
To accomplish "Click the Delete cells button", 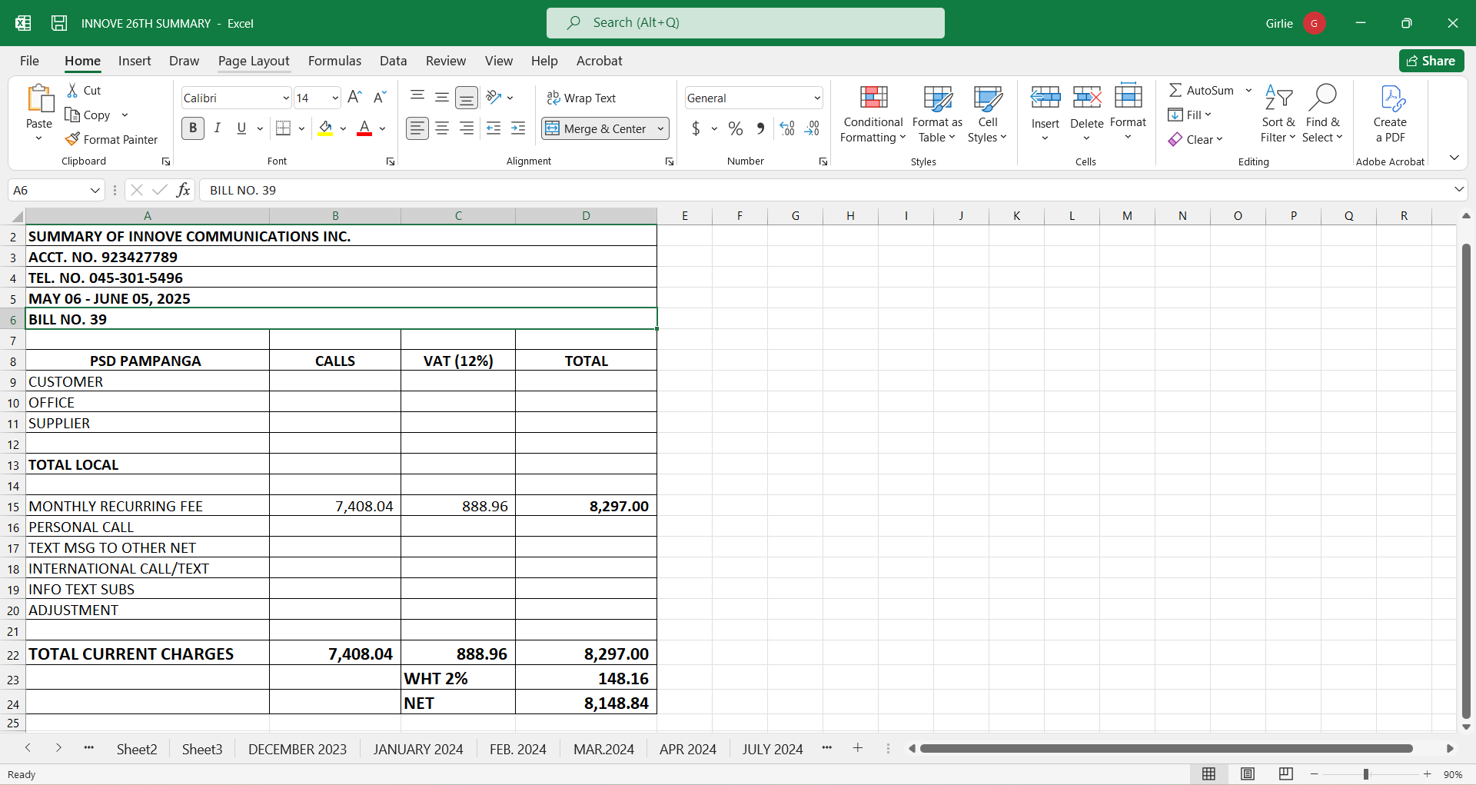I will [1087, 112].
